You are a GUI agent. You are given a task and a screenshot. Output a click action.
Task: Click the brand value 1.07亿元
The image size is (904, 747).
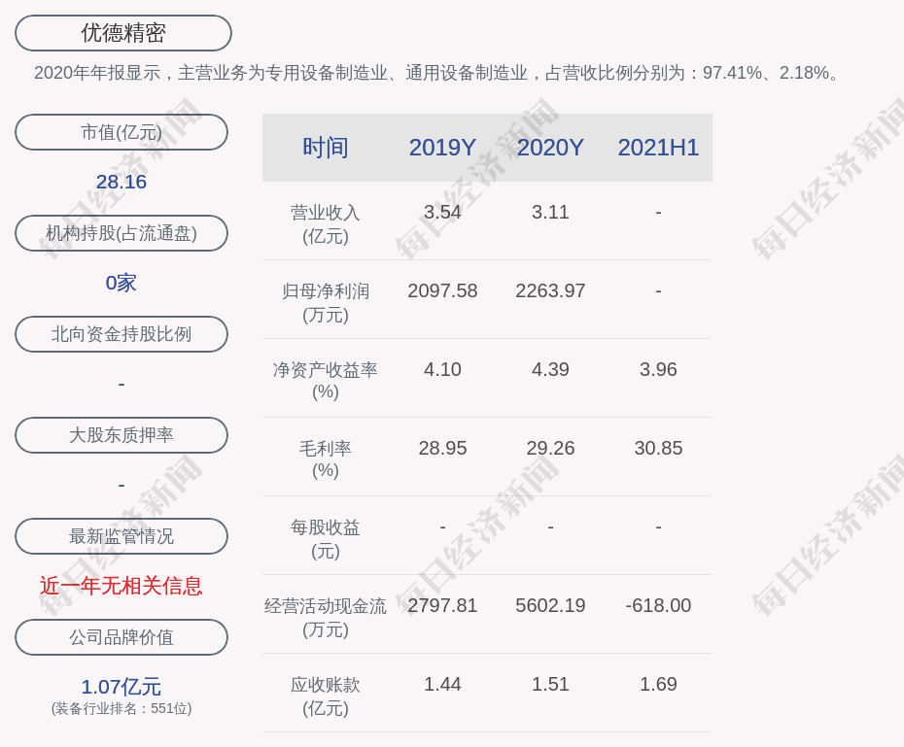tap(122, 687)
